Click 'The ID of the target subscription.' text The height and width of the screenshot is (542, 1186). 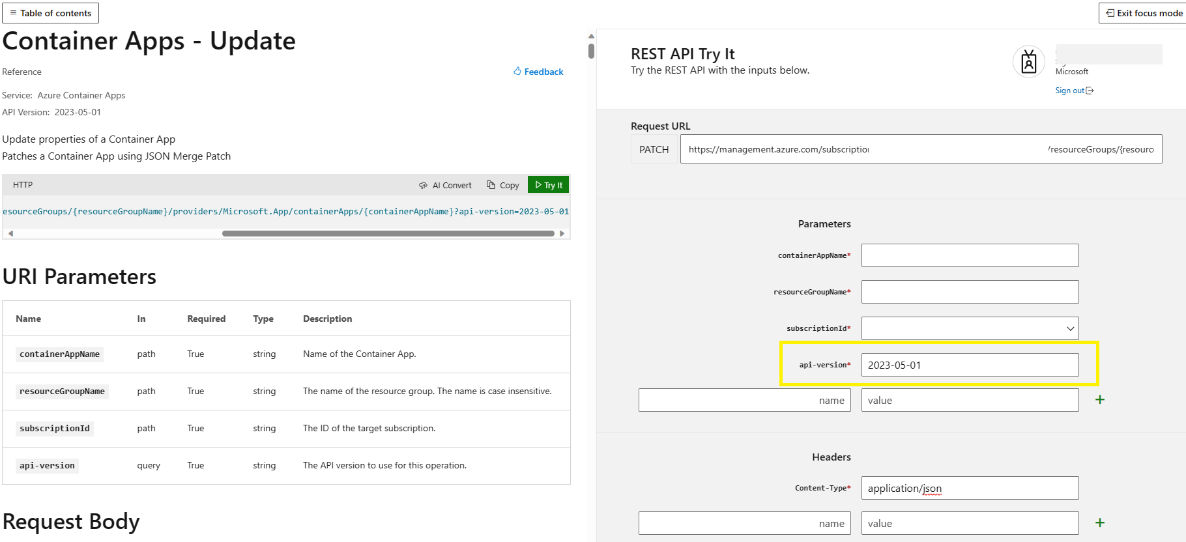click(x=369, y=428)
